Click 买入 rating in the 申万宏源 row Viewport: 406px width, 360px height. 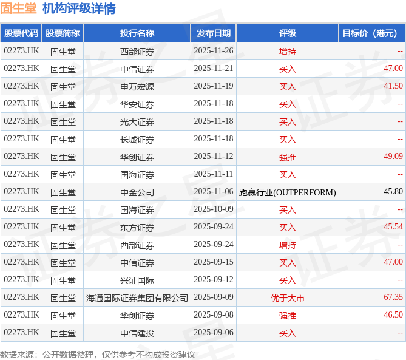(x=288, y=87)
